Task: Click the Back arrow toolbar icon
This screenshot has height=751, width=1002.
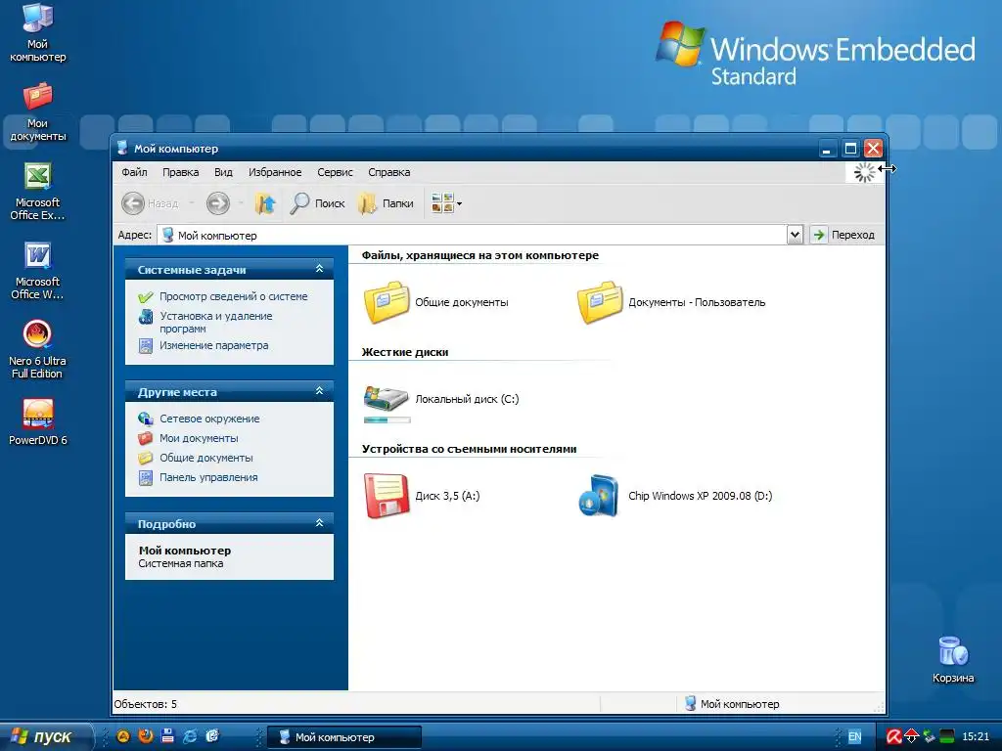Action: pos(133,203)
